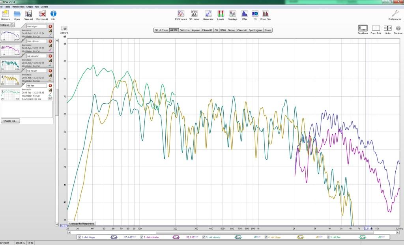Viewport: 404px width, 245px height.
Task: Click the Measure toolbar icon
Action: [x=5, y=14]
